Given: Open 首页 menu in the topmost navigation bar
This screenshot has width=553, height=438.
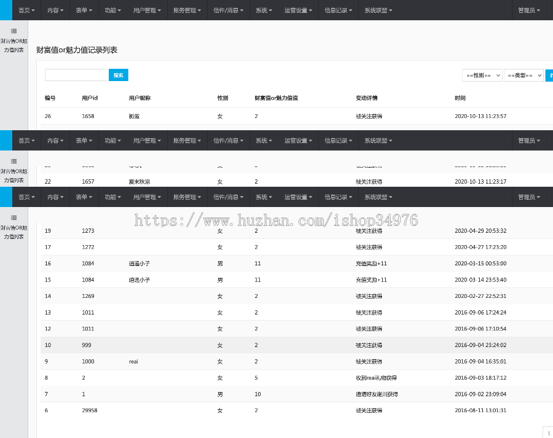Looking at the screenshot, I should click(x=27, y=10).
